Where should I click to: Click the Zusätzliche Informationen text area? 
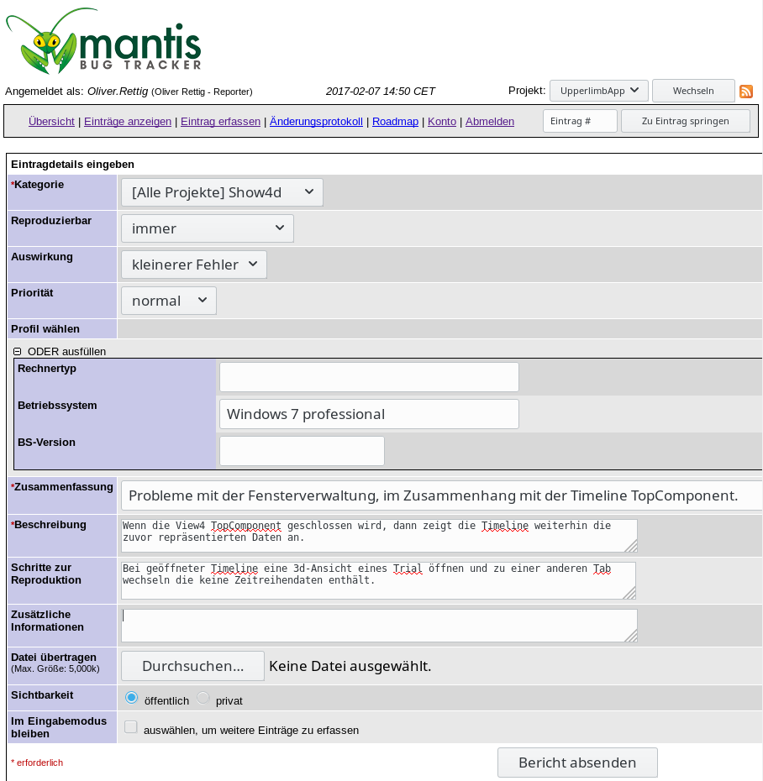(x=378, y=625)
